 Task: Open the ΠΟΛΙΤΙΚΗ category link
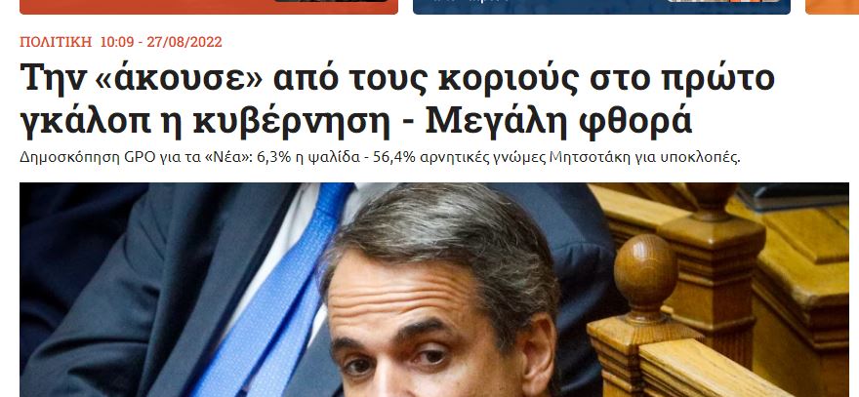[56, 42]
